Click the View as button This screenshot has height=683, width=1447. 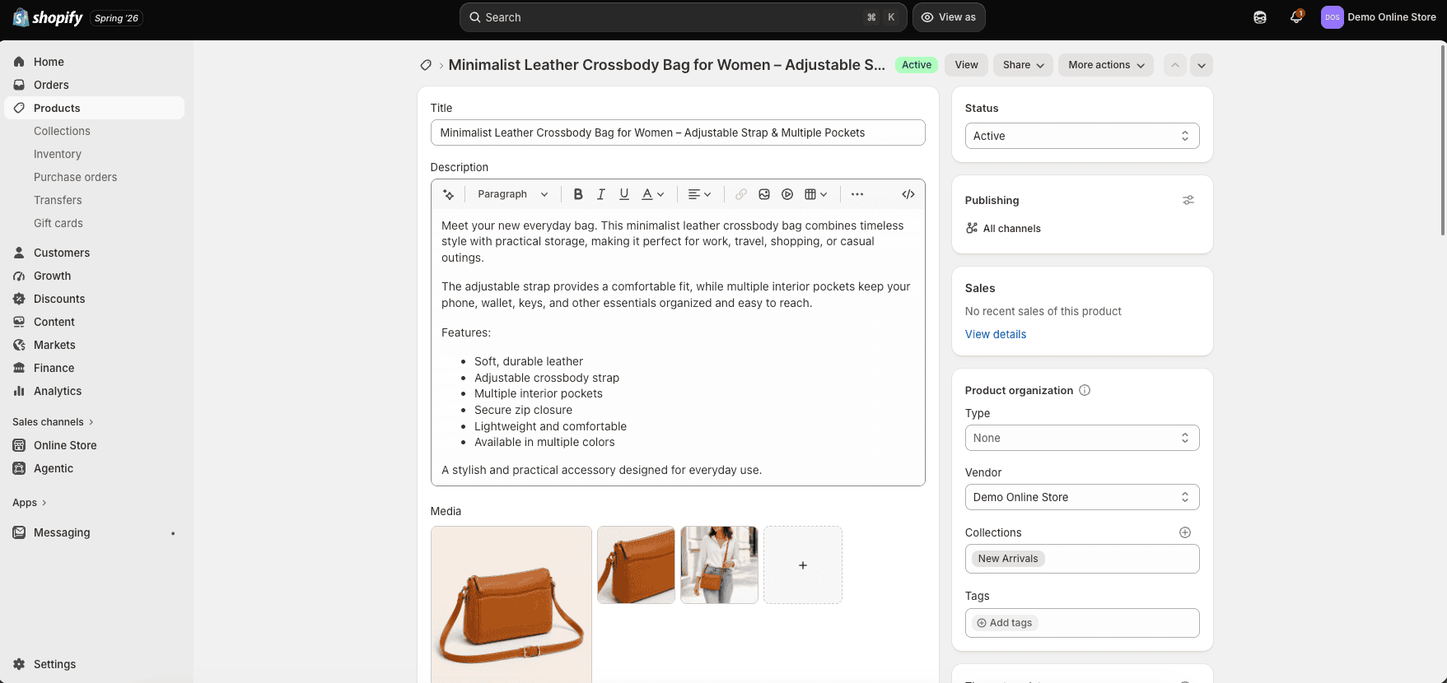click(949, 17)
